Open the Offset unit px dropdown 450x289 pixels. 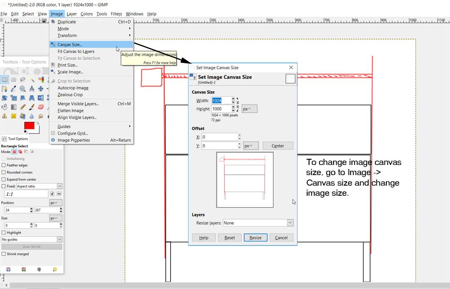(251, 146)
